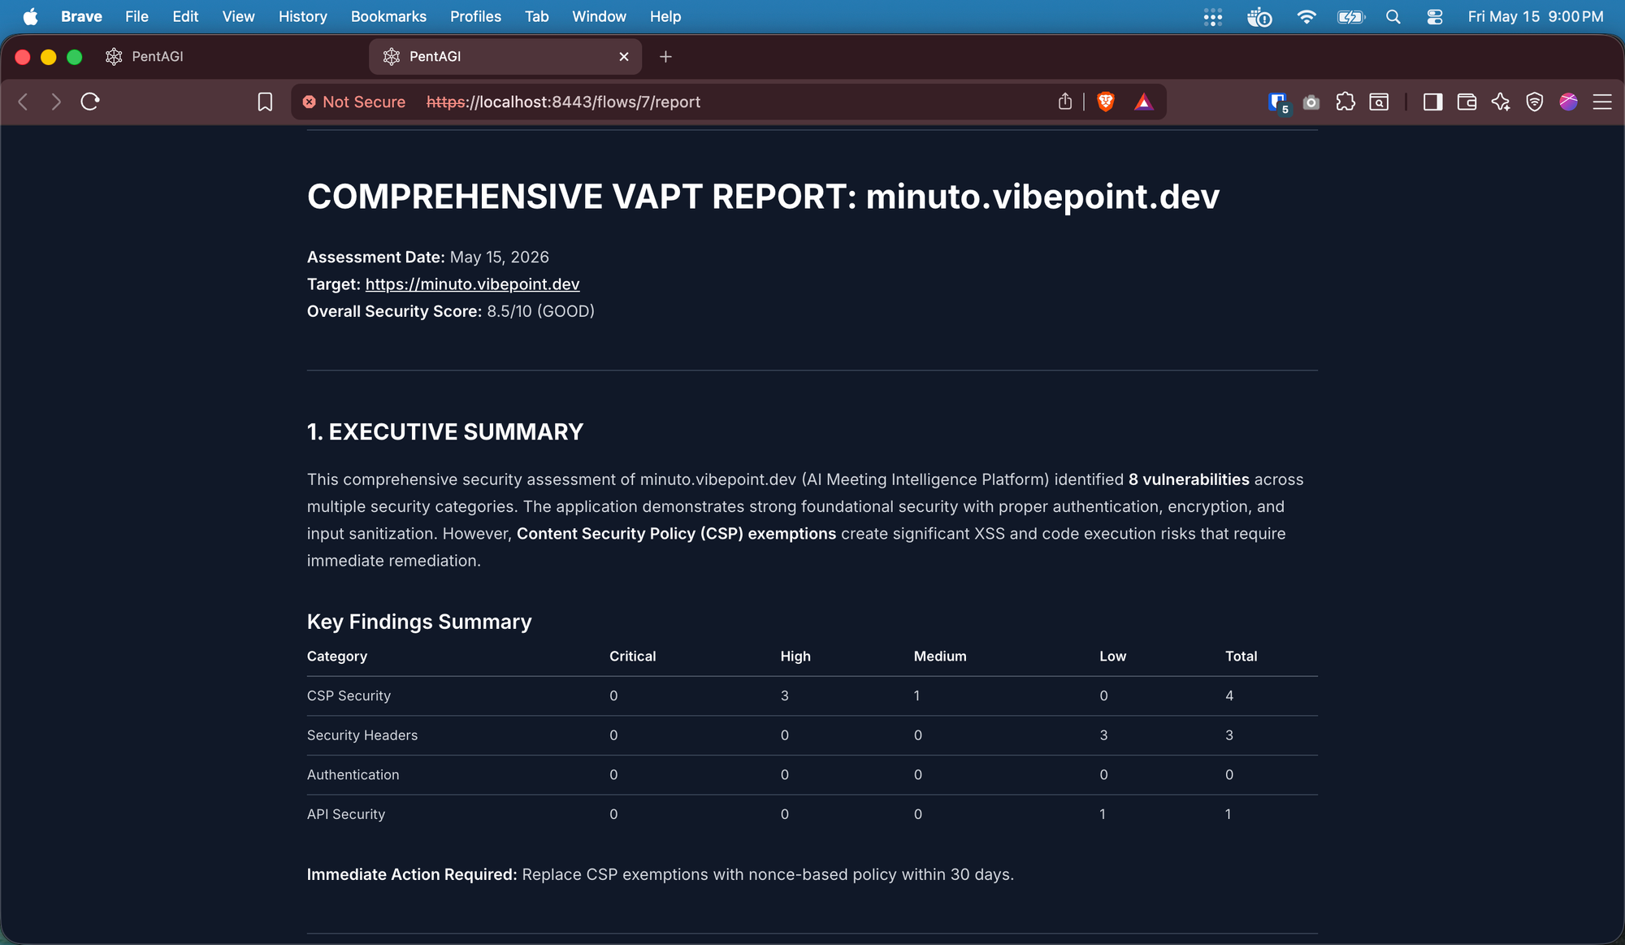Bookmark this page
This screenshot has width=1625, height=945.
(x=265, y=102)
